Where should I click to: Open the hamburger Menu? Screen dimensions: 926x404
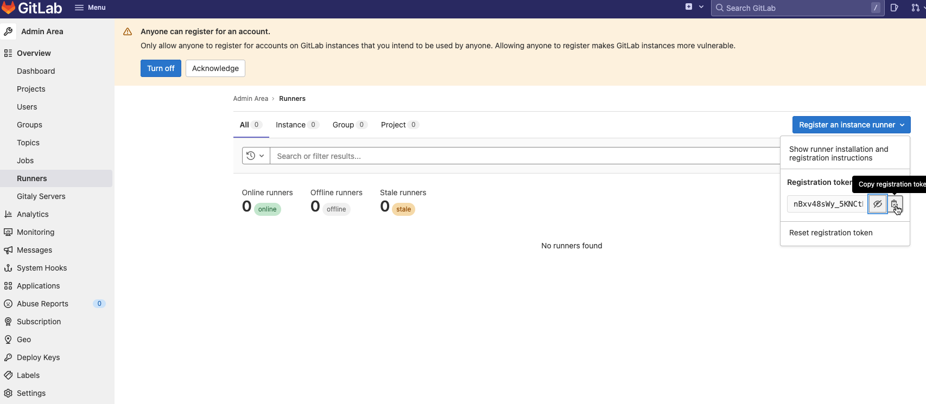(x=90, y=8)
